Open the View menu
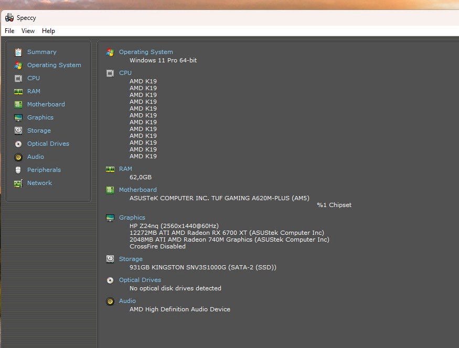459x348 pixels. [28, 31]
